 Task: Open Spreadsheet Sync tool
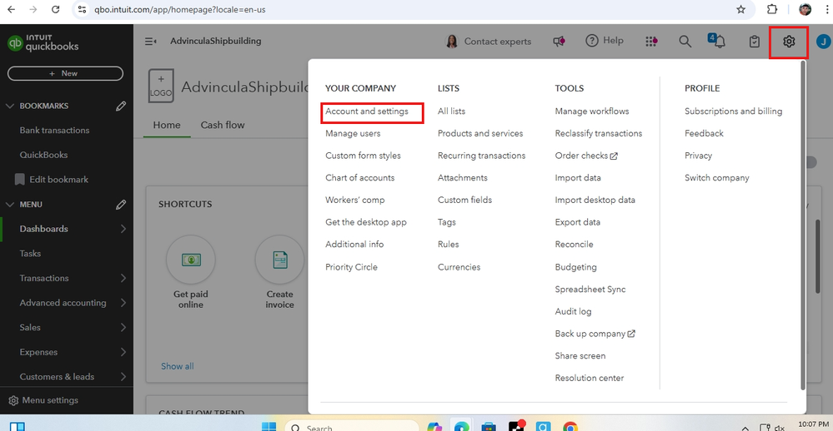pyautogui.click(x=590, y=290)
